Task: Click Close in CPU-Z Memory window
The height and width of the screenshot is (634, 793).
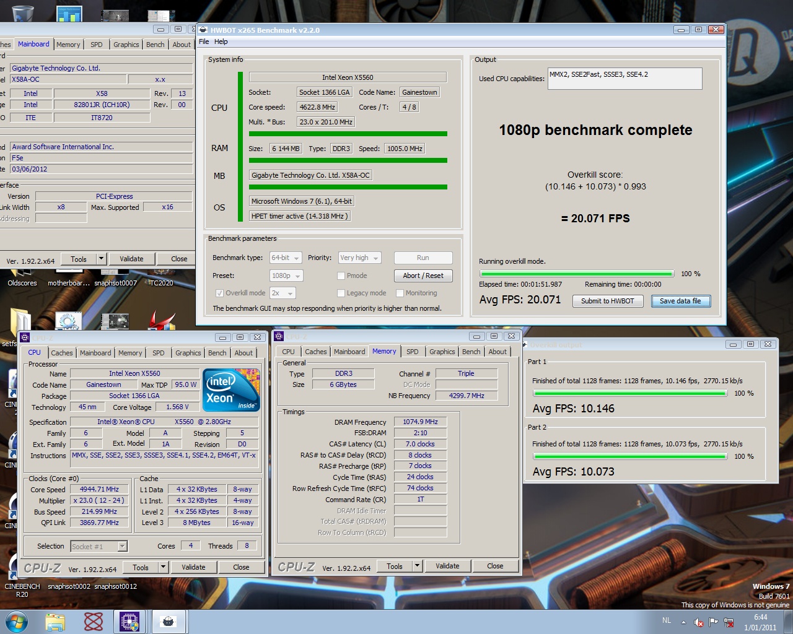Action: click(495, 566)
